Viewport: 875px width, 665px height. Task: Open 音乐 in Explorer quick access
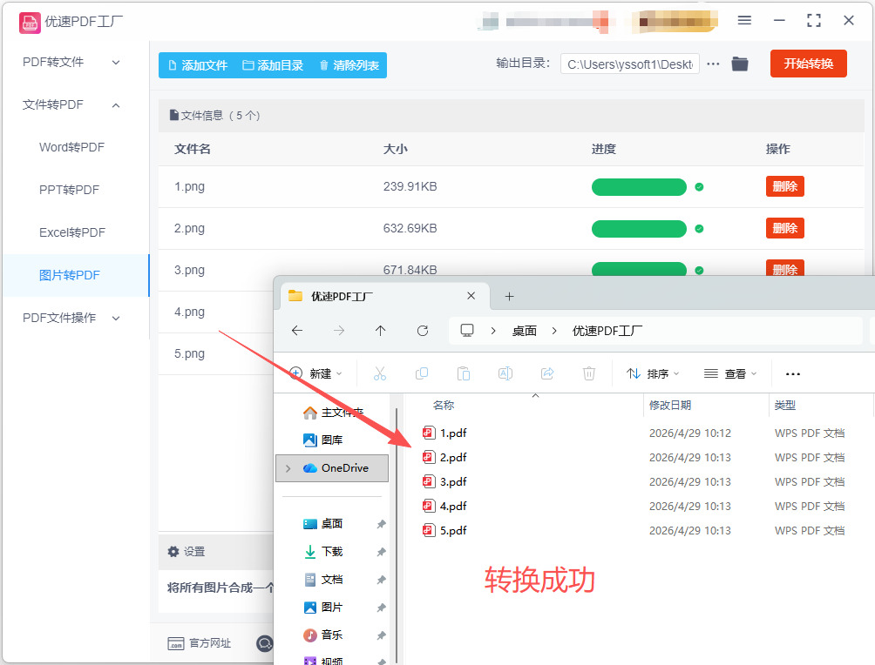tap(323, 635)
